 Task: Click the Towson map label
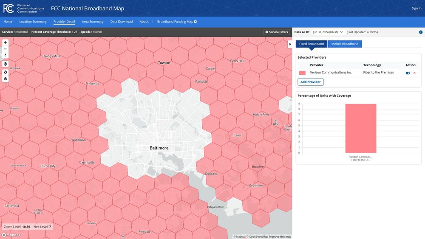click(x=164, y=63)
